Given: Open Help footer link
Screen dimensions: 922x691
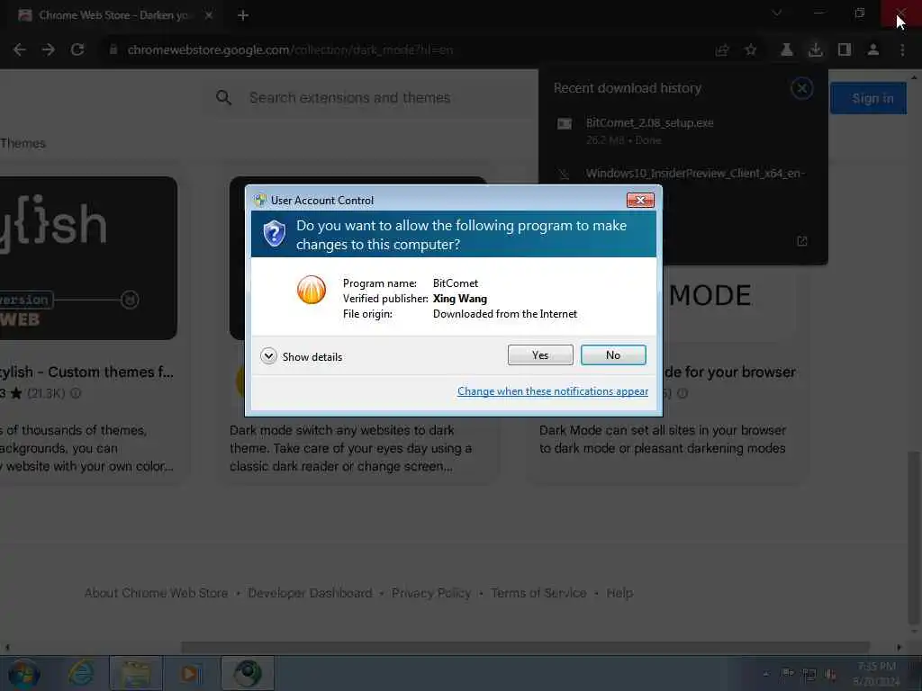Looking at the screenshot, I should pyautogui.click(x=619, y=593).
